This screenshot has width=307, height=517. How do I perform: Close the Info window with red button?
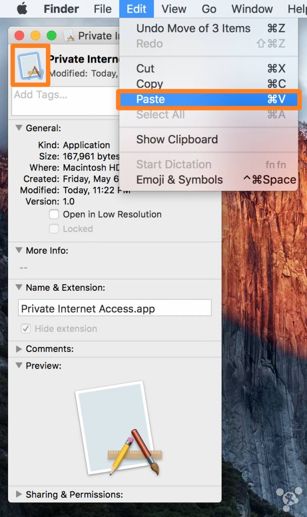(x=20, y=36)
